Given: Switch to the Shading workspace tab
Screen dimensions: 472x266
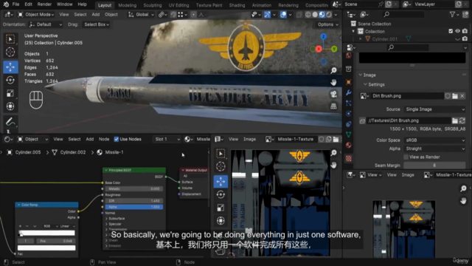Looking at the screenshot, I should [x=237, y=5].
